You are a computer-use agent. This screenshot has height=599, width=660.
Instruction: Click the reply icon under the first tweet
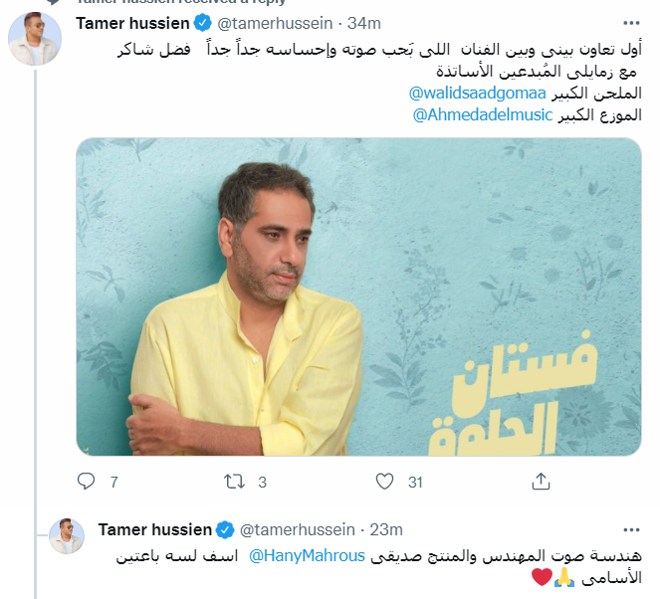click(87, 482)
